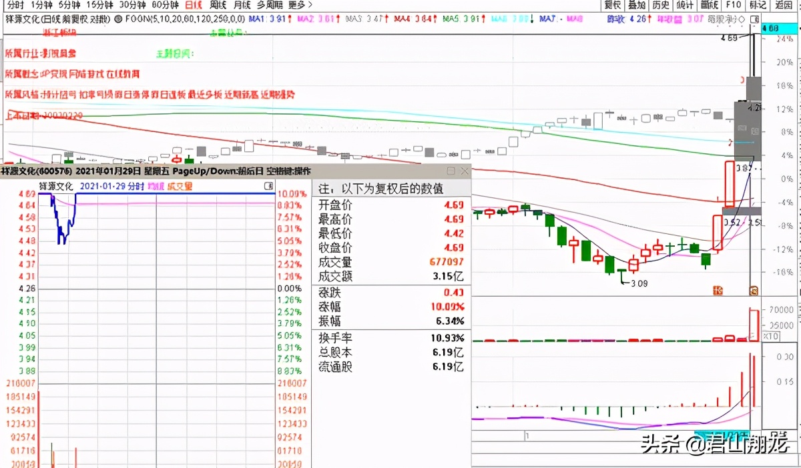Click the 分时 label in popup header
Screen dimensions: 801x468
click(x=136, y=187)
